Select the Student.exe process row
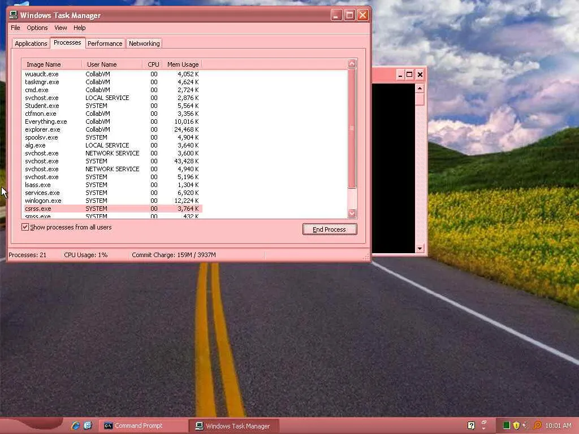 point(112,106)
